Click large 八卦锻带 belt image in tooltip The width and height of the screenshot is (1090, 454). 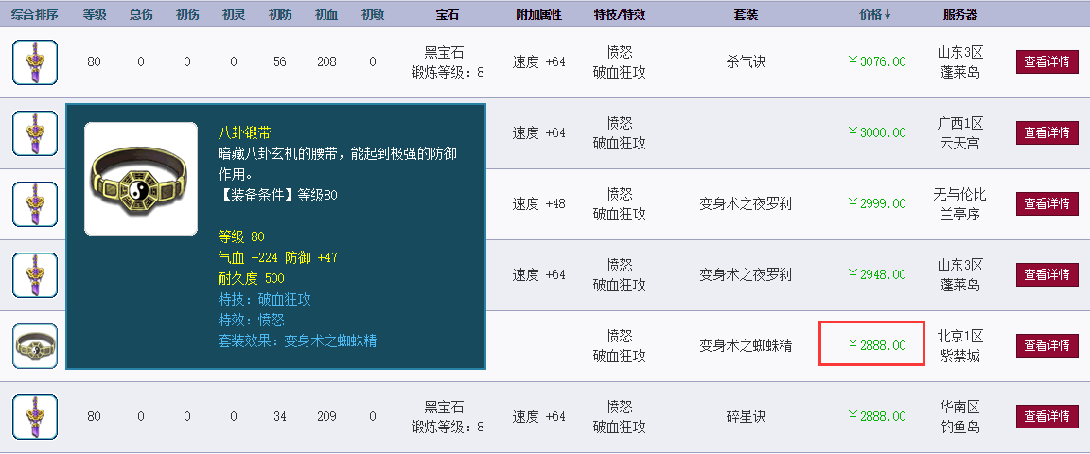point(141,179)
